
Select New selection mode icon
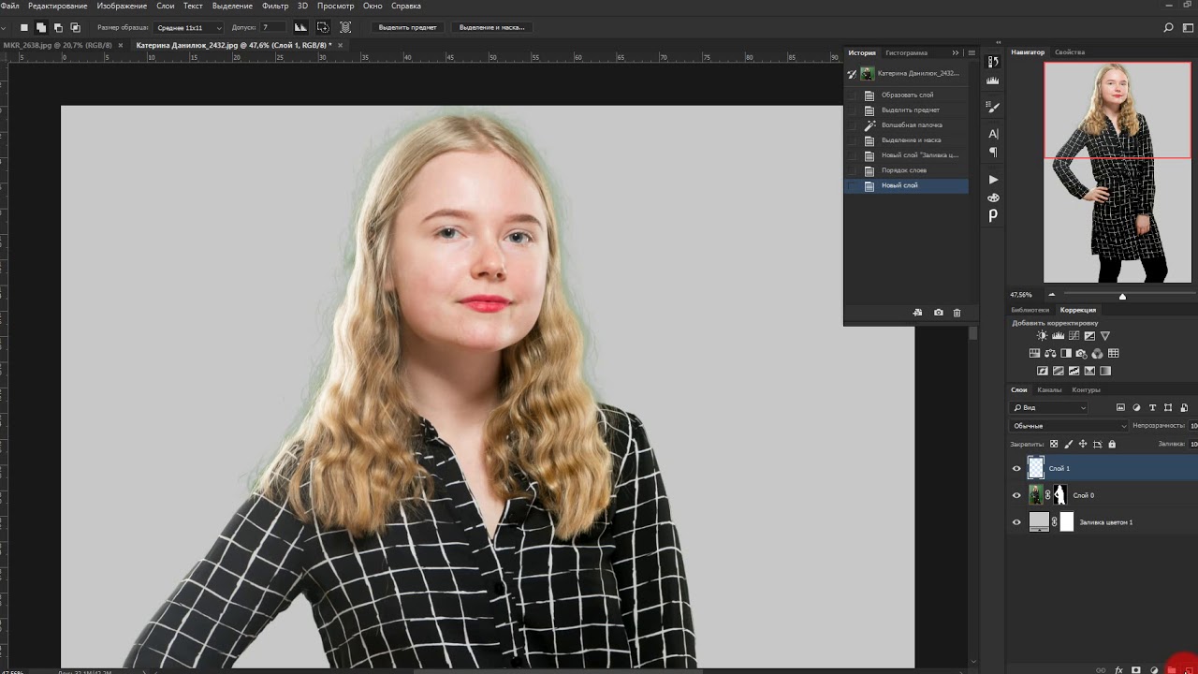point(24,28)
